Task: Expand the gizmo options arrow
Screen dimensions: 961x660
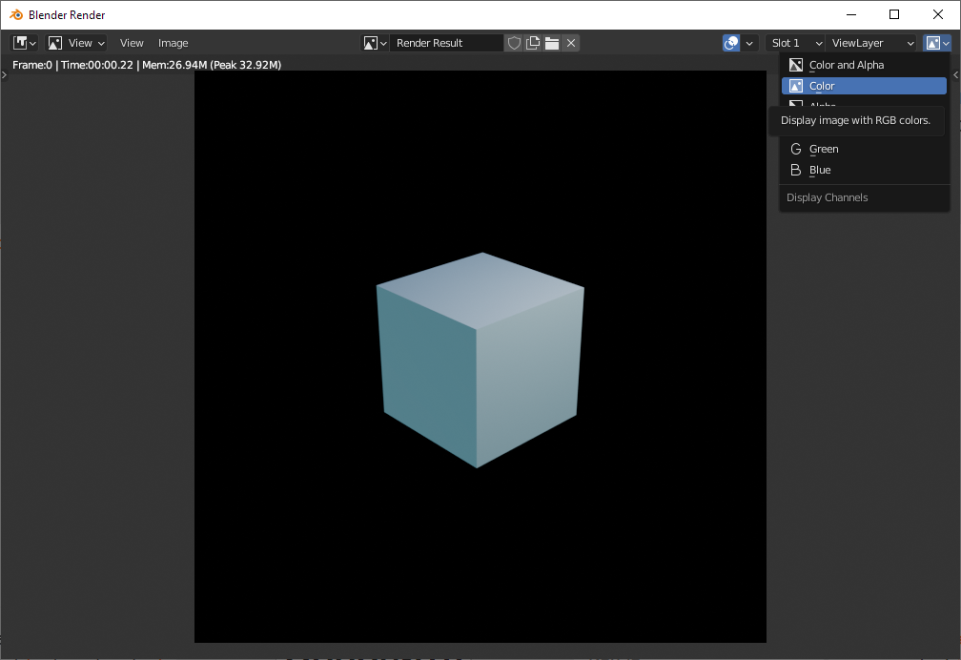Action: click(x=750, y=43)
